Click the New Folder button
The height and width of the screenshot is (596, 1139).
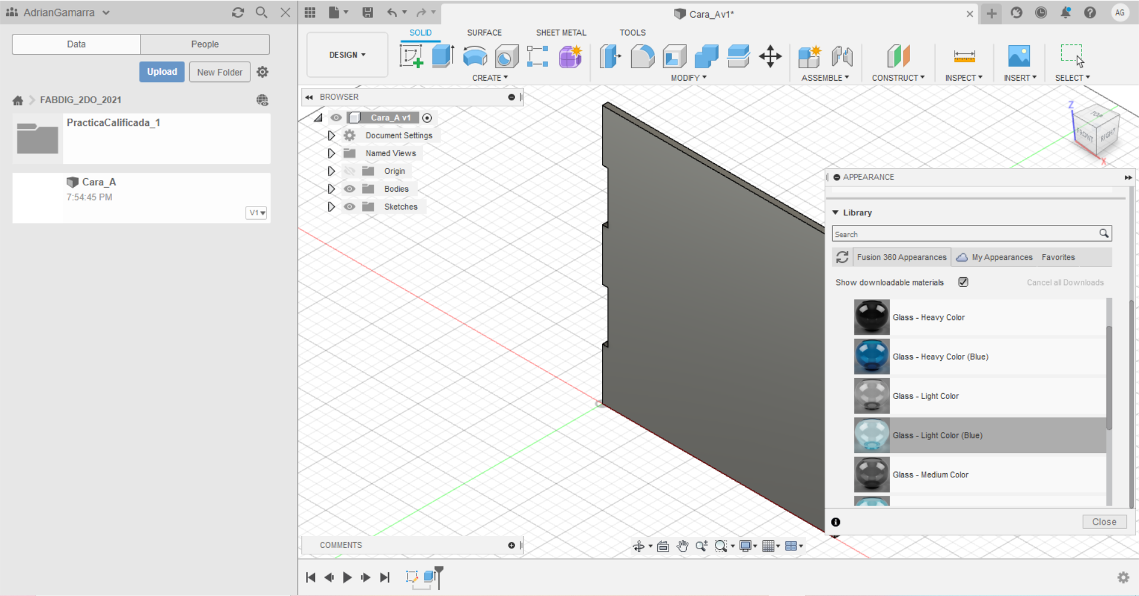click(x=219, y=72)
